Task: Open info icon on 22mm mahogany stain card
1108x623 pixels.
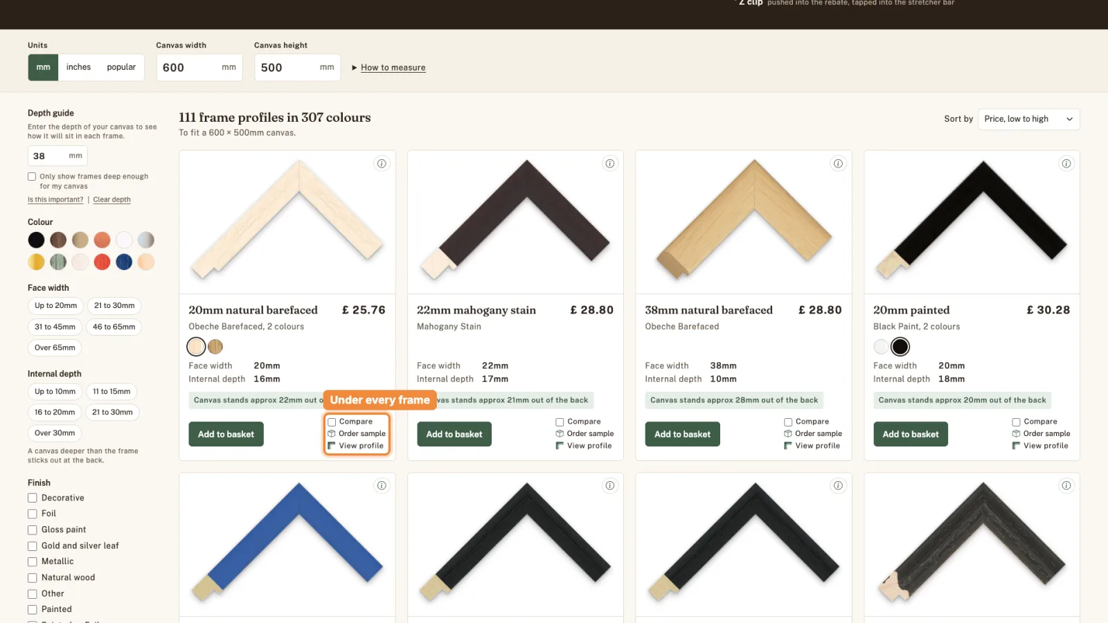Action: pos(610,164)
